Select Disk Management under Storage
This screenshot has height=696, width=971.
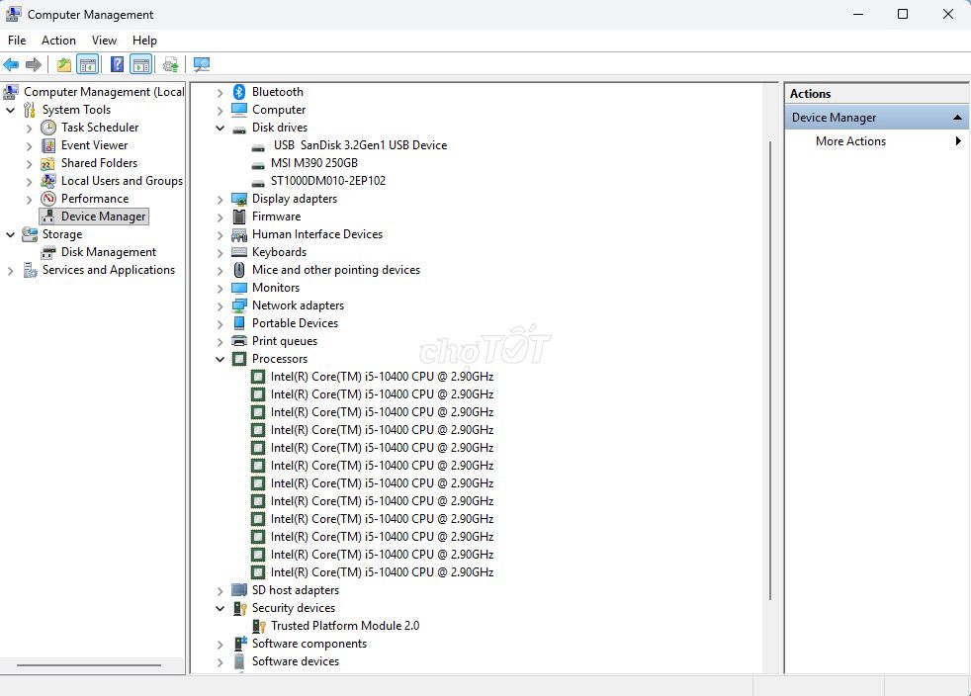pos(108,252)
